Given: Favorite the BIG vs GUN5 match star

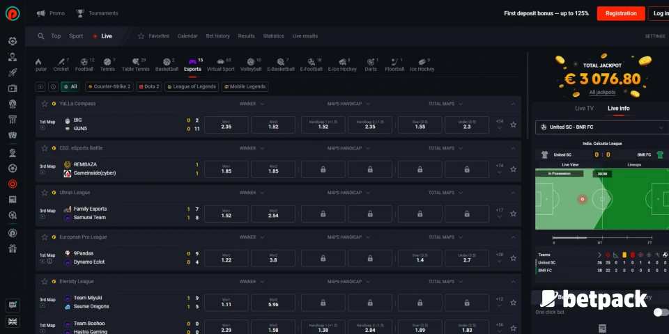Looking at the screenshot, I should coord(513,125).
